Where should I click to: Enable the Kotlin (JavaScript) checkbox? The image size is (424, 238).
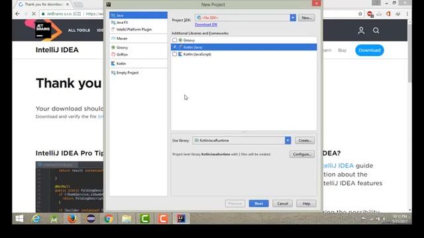(175, 54)
